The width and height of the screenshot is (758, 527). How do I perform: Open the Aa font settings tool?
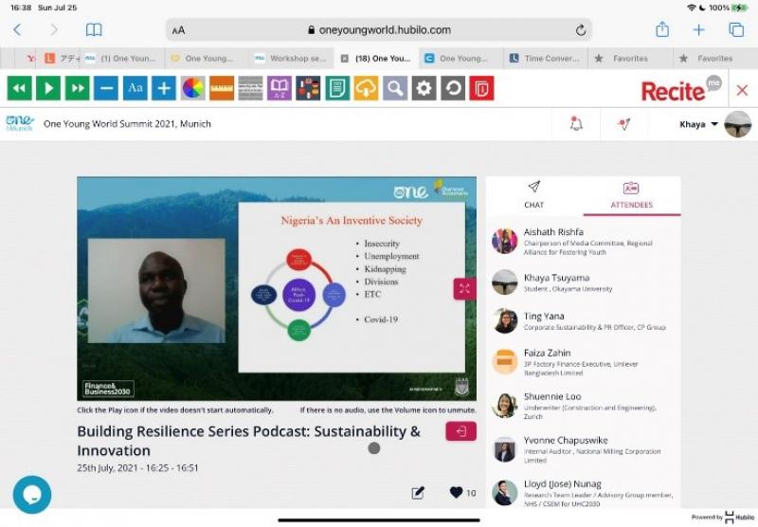135,88
